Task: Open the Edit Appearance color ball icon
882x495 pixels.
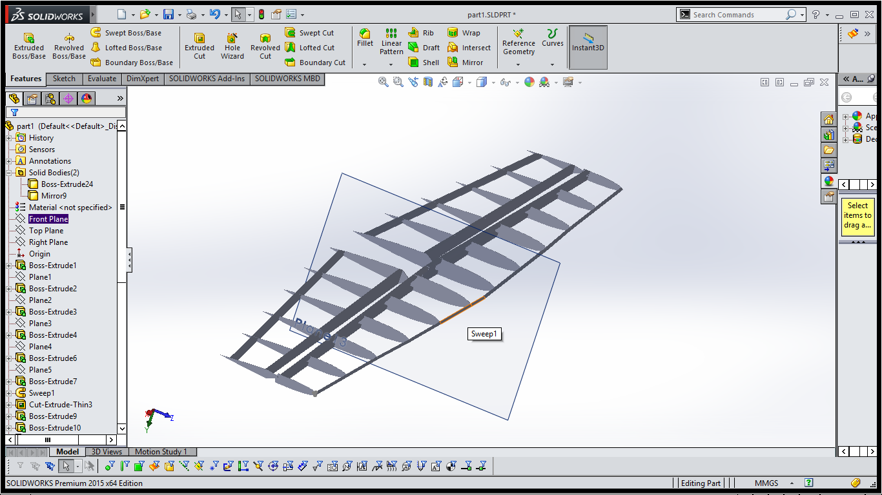Action: pyautogui.click(x=529, y=82)
